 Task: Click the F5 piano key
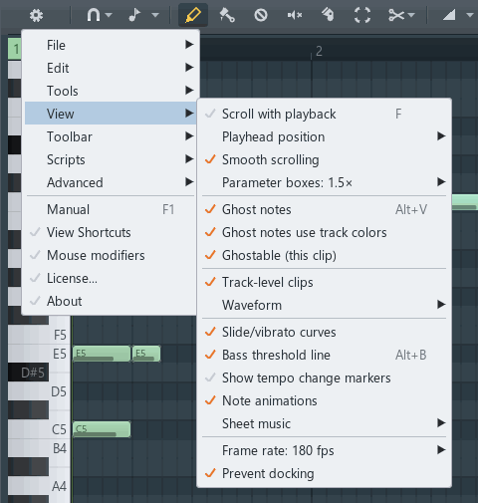[39, 335]
